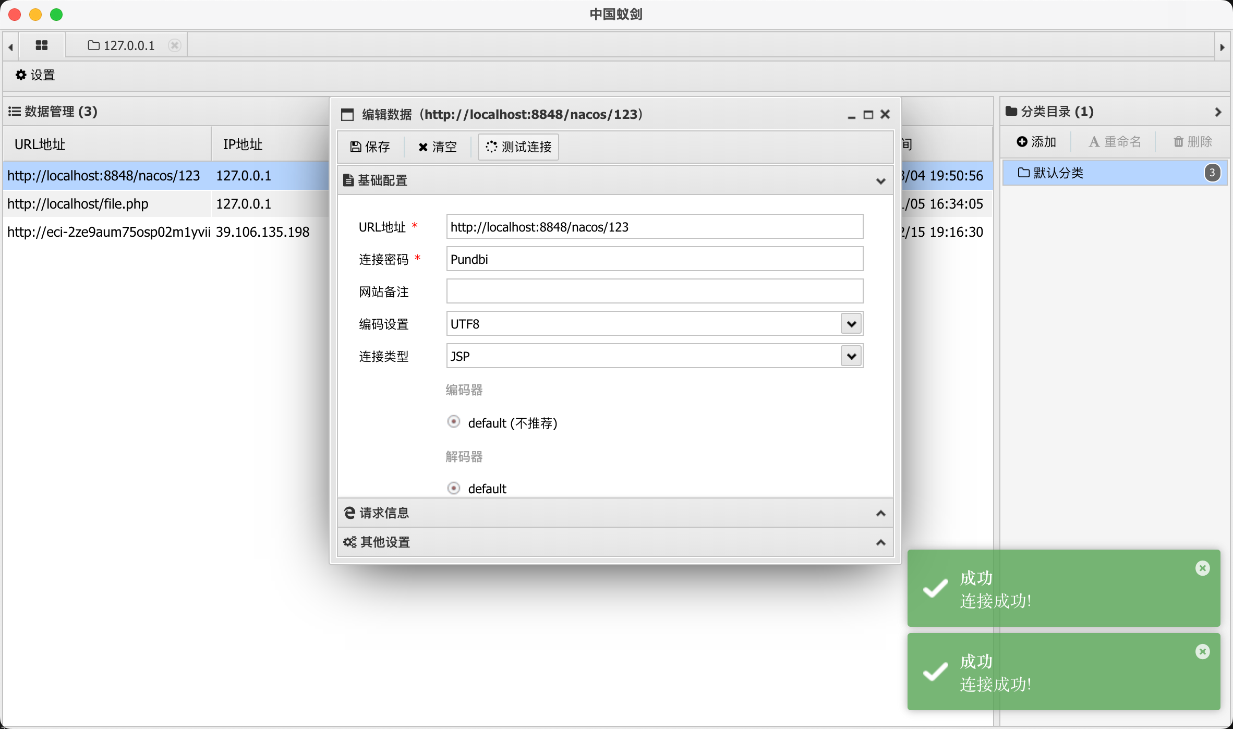Select the http://localhost:8848/nacos/123 row
This screenshot has width=1233, height=729.
[166, 176]
